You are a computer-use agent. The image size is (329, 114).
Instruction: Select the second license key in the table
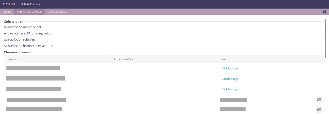[35, 78]
